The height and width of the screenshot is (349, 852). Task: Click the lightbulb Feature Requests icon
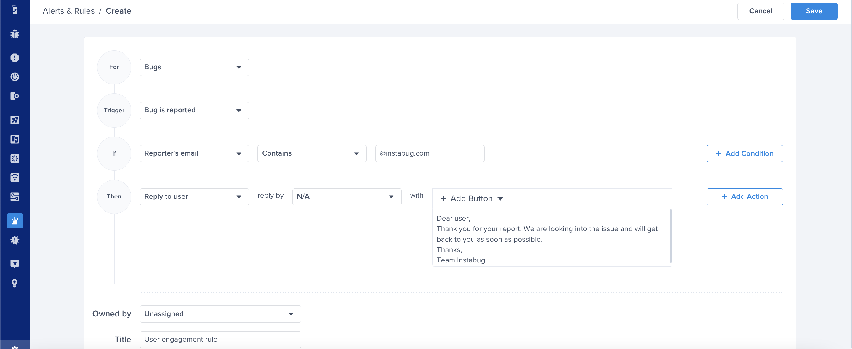click(x=15, y=283)
